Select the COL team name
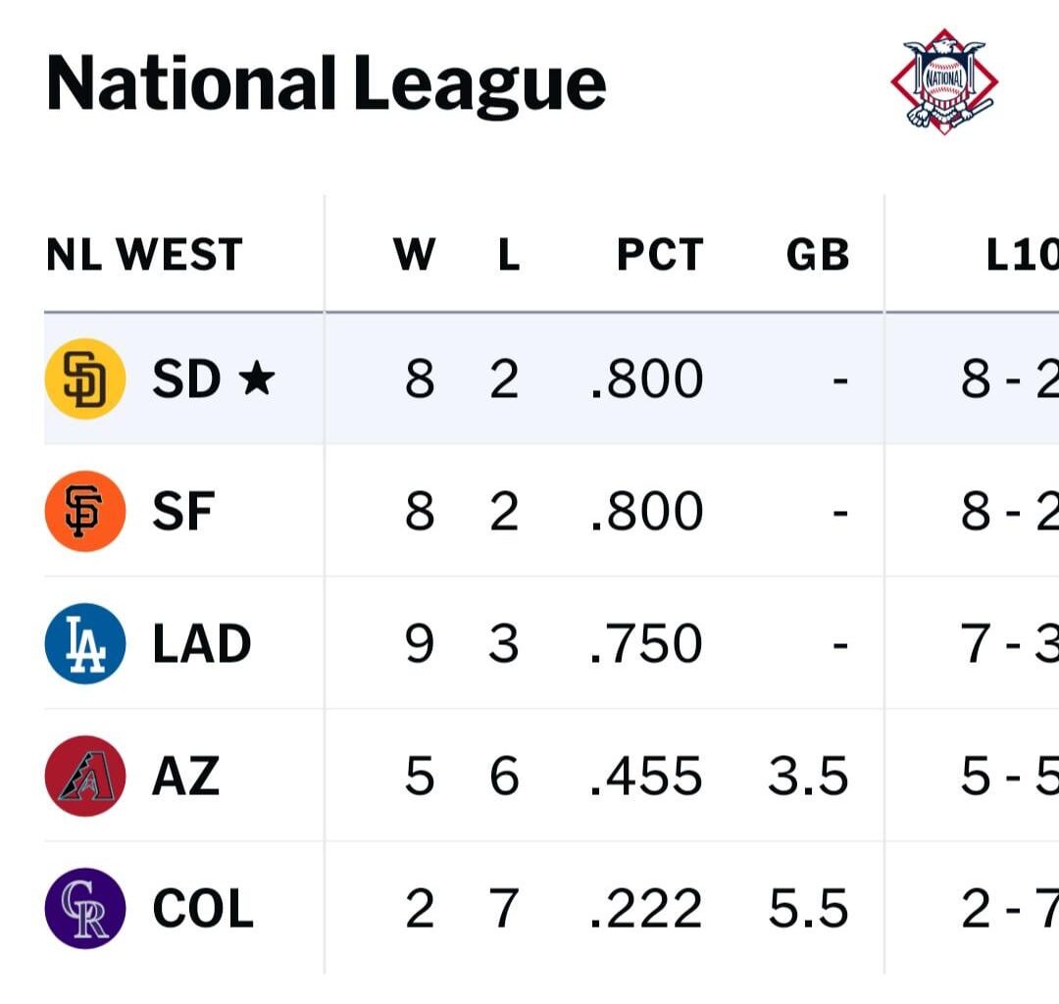 [x=203, y=908]
